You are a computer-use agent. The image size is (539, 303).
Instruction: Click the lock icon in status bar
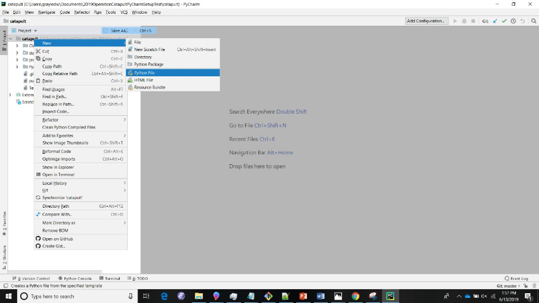pyautogui.click(x=526, y=286)
